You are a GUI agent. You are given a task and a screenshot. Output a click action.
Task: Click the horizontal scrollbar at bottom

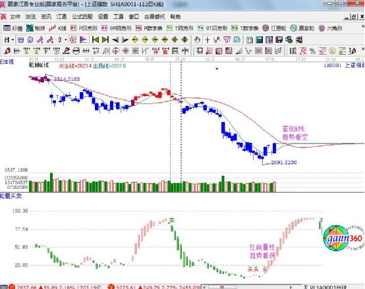[249, 287]
